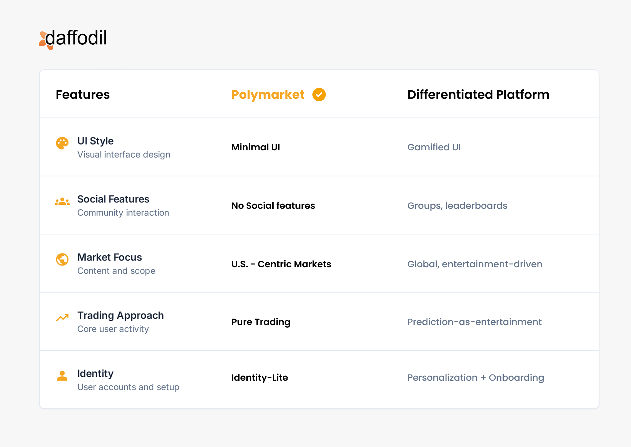Click the Gamified UI link text
631x447 pixels.
434,147
